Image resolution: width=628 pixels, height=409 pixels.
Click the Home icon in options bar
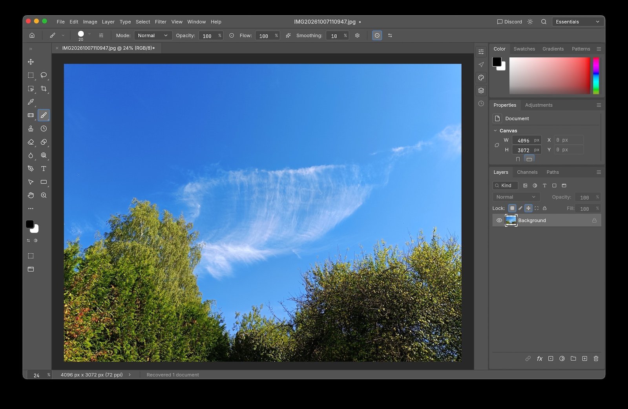pos(32,35)
